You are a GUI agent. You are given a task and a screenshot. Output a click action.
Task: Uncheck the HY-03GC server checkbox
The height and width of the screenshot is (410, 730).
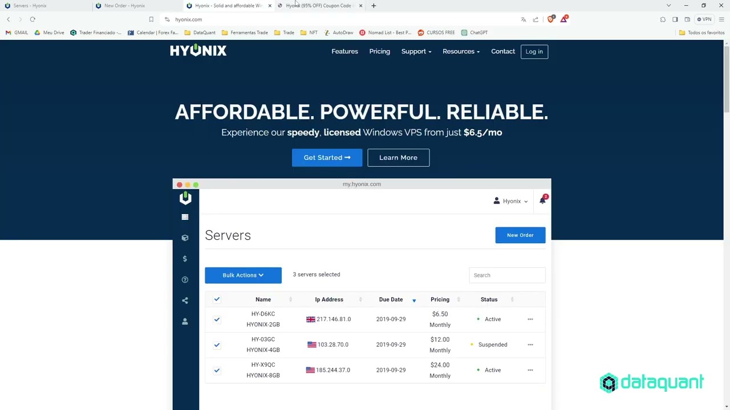pyautogui.click(x=217, y=345)
